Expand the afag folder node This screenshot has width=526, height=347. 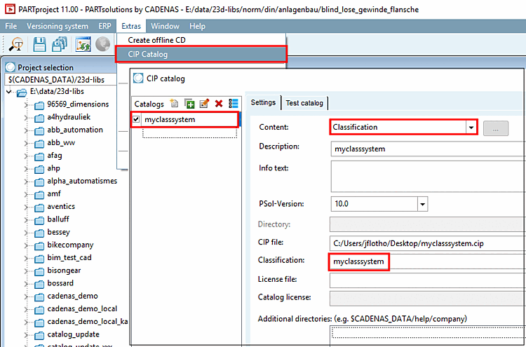coord(26,156)
